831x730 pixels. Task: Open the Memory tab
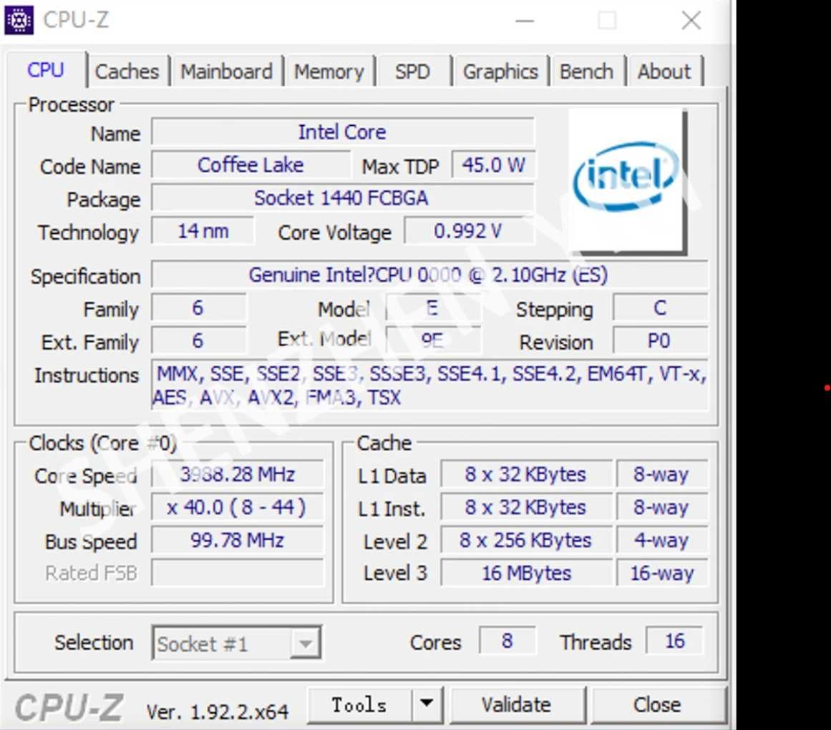coord(329,71)
